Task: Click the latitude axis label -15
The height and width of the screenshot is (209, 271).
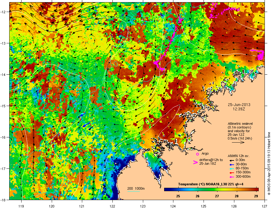Action: click(x=3, y=106)
